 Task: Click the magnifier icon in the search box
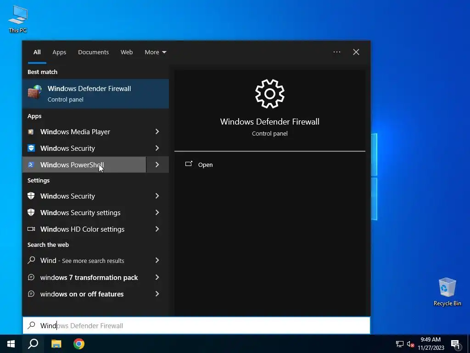pyautogui.click(x=32, y=325)
